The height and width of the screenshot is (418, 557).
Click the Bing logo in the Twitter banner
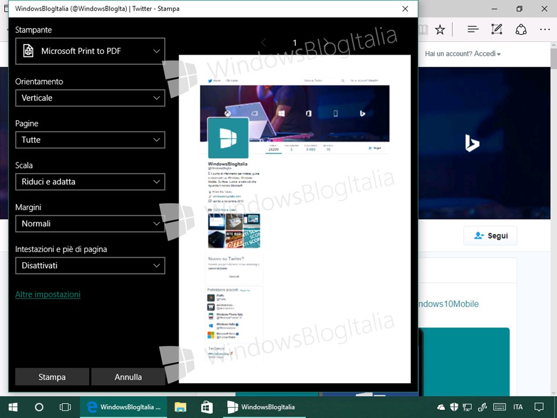tap(472, 143)
